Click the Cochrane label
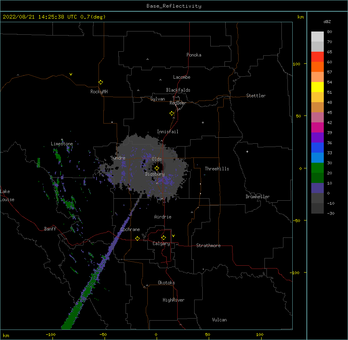Image resolution: width=348 pixels, height=340 pixels. pos(130,229)
